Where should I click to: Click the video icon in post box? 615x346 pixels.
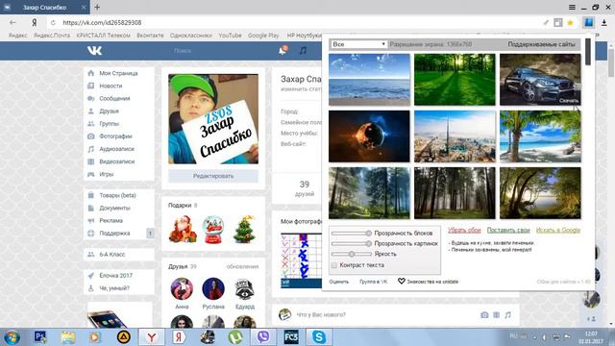pos(496,314)
